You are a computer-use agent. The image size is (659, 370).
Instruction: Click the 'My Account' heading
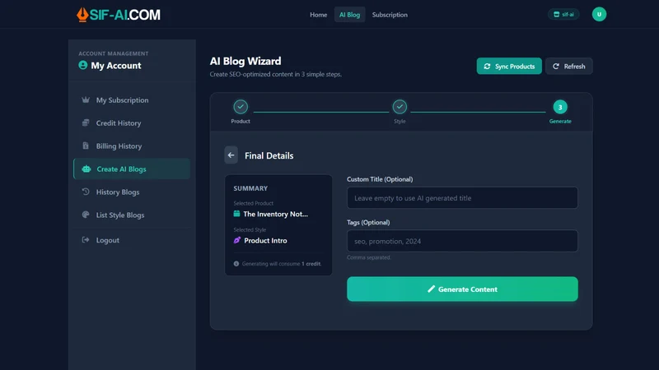[x=116, y=66]
